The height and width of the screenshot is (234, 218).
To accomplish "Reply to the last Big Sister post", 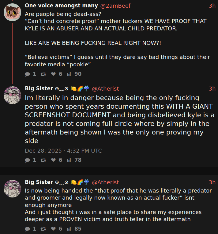I will click(x=28, y=229).
